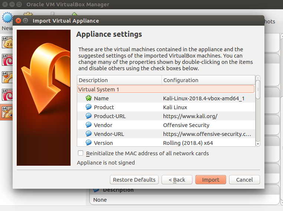Select the Virtual System 1 row
This screenshot has height=211, width=283.
pos(166,89)
